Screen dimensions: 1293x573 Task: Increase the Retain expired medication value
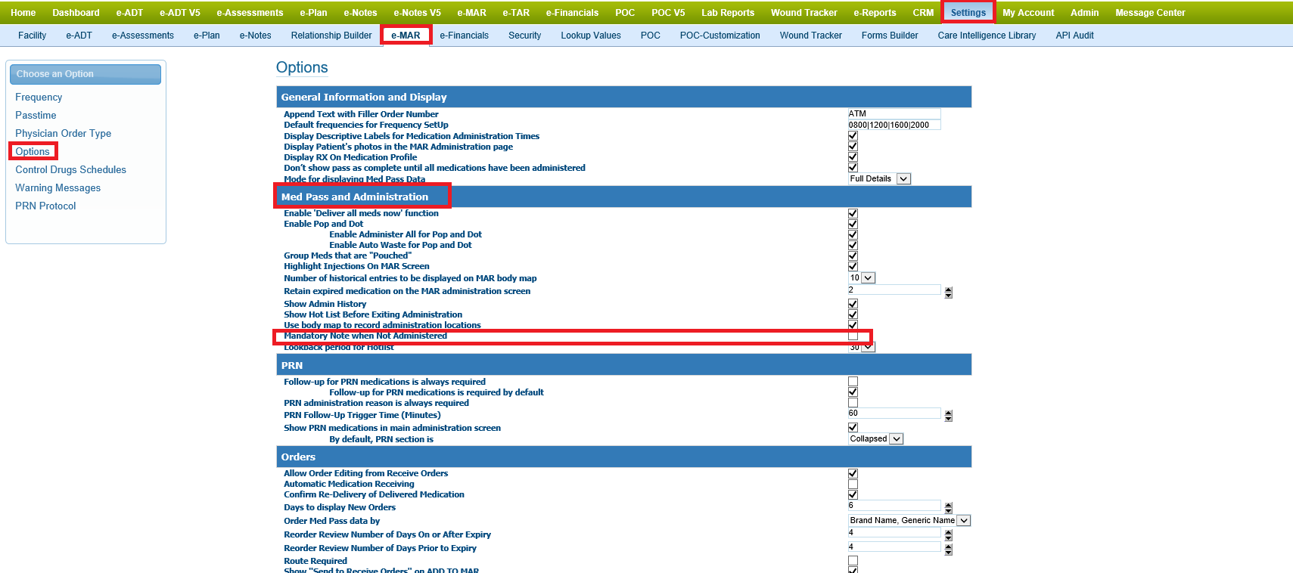tap(948, 290)
